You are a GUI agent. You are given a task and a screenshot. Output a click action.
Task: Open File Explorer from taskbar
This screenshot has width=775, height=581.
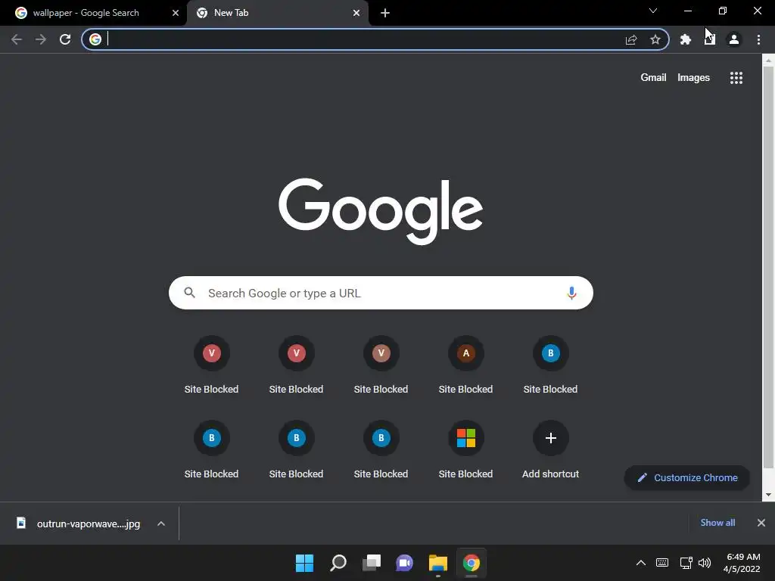point(438,563)
